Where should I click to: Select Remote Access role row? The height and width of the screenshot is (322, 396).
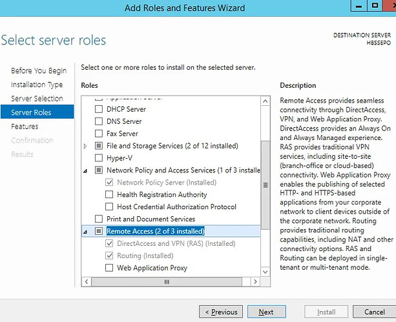[x=155, y=231]
